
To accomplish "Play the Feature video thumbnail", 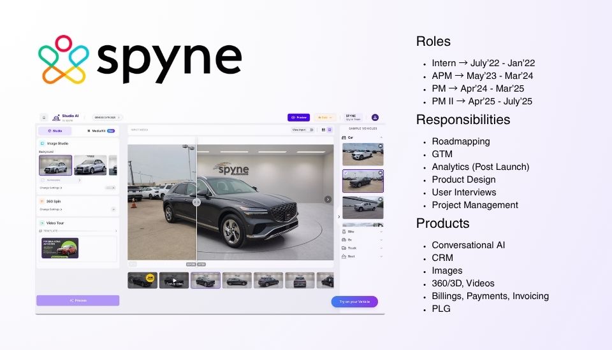I will (174, 280).
